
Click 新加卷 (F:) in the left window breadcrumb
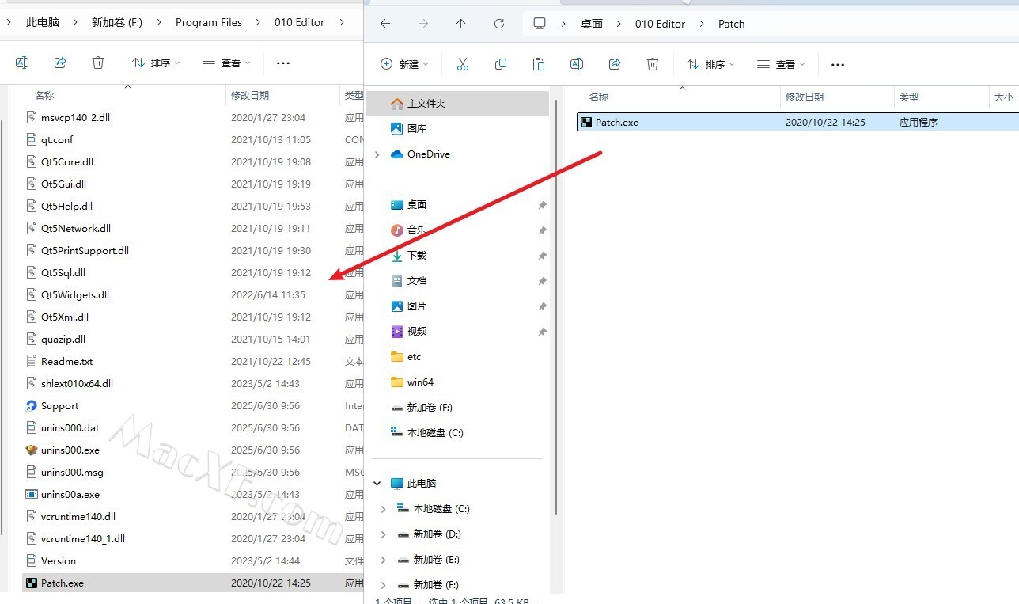click(x=117, y=22)
